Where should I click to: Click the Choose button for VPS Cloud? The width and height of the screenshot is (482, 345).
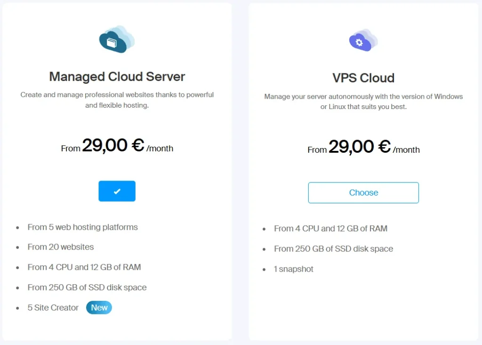(363, 193)
